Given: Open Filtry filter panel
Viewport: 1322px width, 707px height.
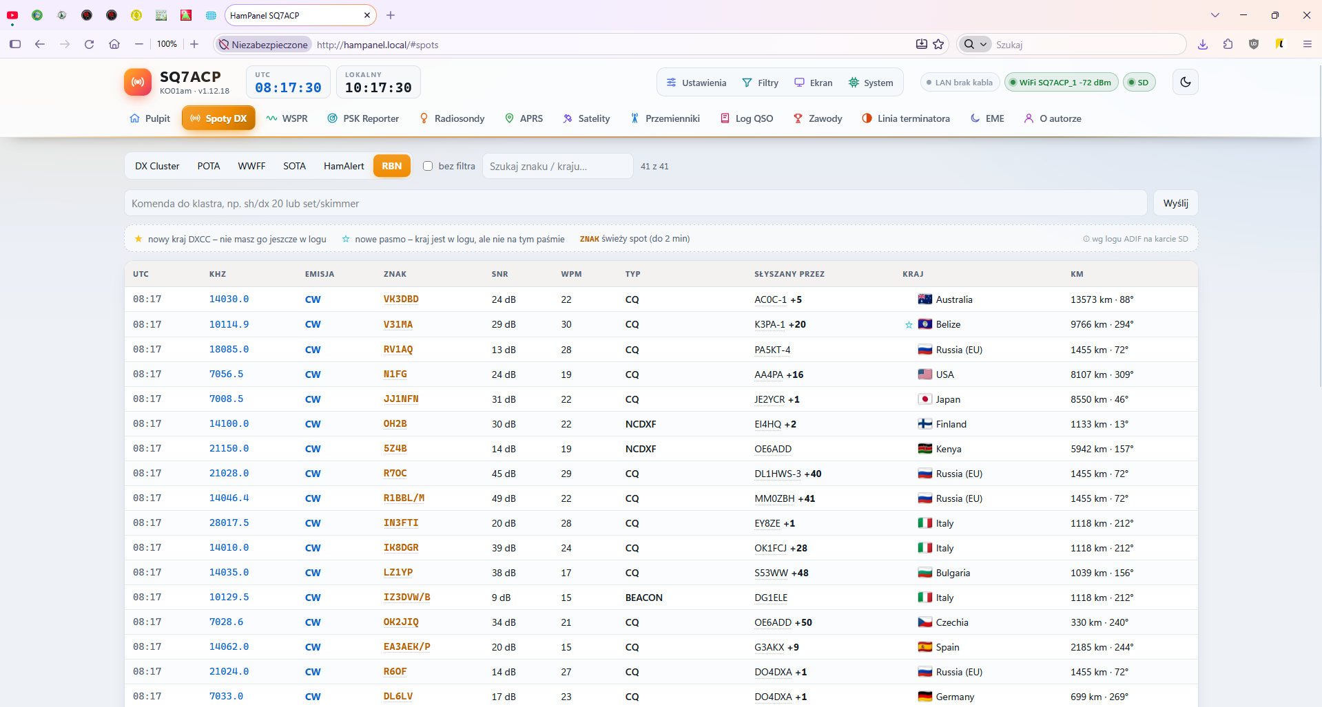Looking at the screenshot, I should [760, 83].
